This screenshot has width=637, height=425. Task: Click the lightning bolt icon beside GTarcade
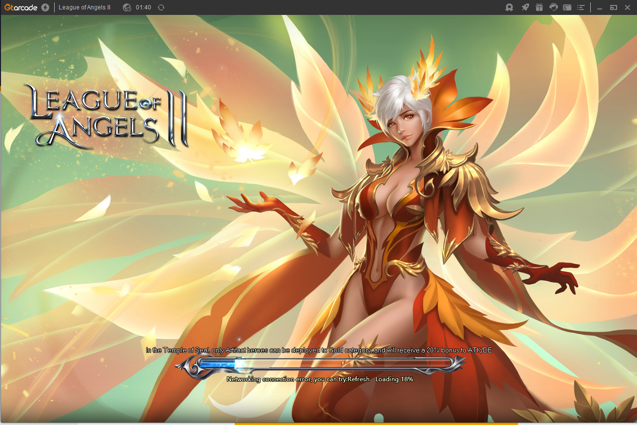click(45, 7)
